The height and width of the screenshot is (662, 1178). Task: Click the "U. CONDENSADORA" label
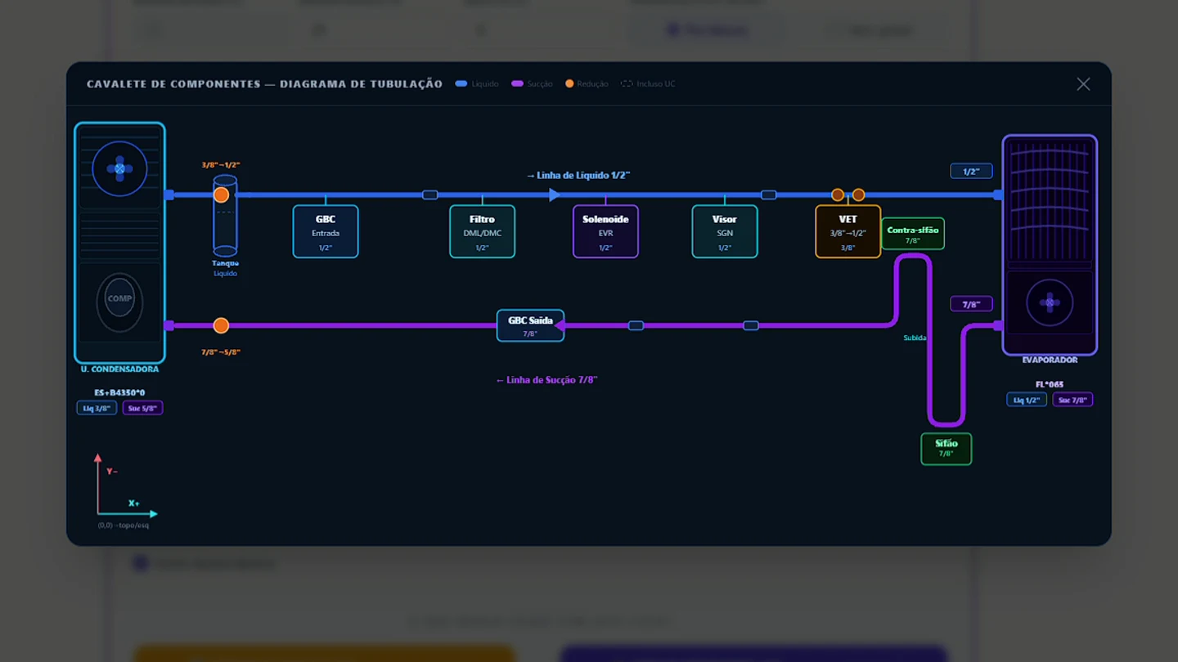point(119,369)
